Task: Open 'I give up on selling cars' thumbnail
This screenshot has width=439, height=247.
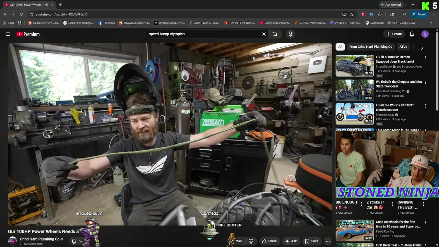Action: click(x=355, y=230)
